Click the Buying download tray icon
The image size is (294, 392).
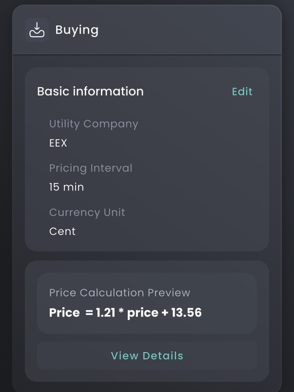tap(37, 30)
